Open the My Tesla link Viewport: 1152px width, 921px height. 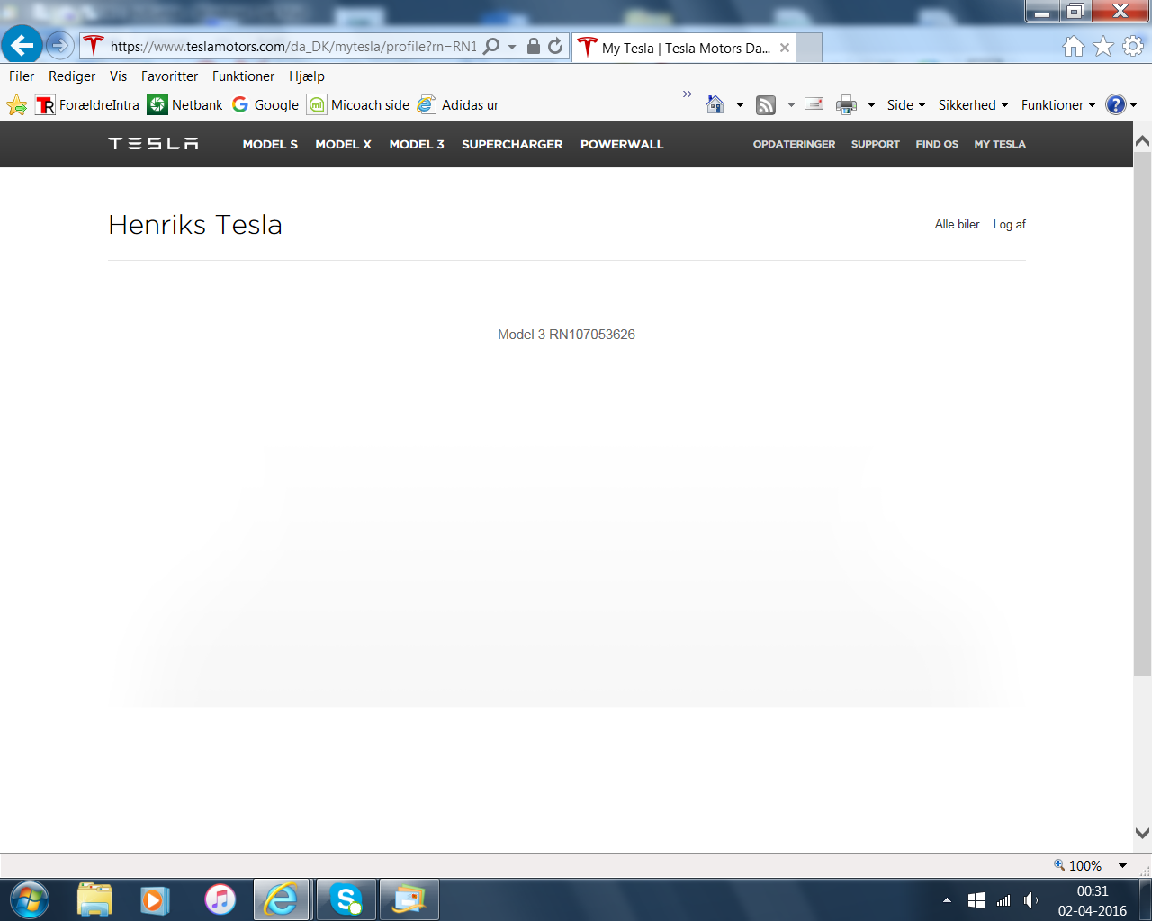[x=1000, y=144]
